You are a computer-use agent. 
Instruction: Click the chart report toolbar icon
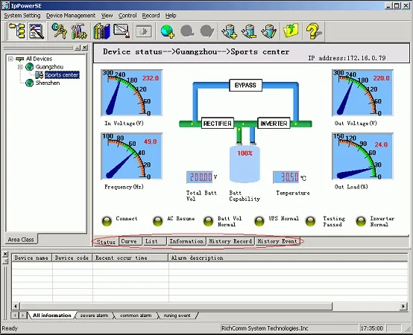coord(122,31)
